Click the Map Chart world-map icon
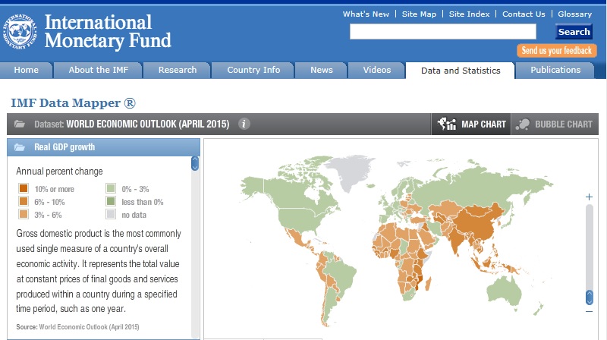 447,124
